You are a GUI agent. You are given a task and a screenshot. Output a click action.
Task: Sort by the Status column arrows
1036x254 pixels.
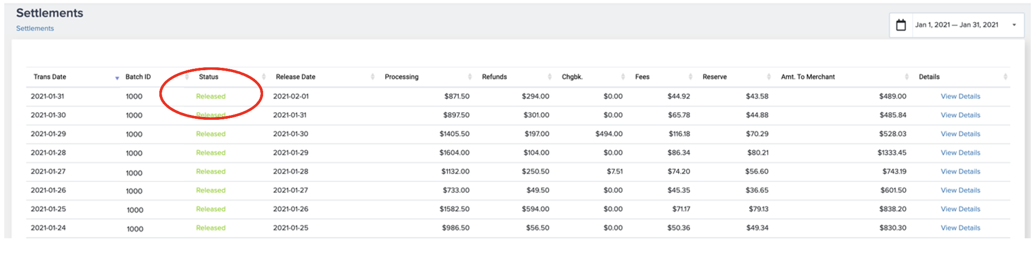pyautogui.click(x=264, y=77)
